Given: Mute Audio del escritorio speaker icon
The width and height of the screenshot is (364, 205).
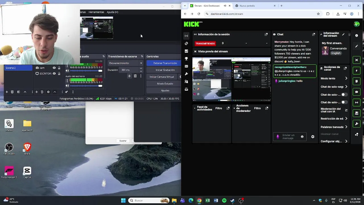Looking at the screenshot, I should 67,86.
